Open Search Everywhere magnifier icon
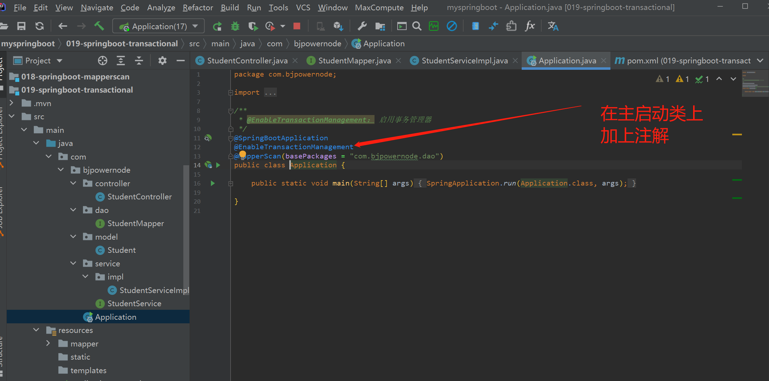This screenshot has height=381, width=769. pos(417,26)
